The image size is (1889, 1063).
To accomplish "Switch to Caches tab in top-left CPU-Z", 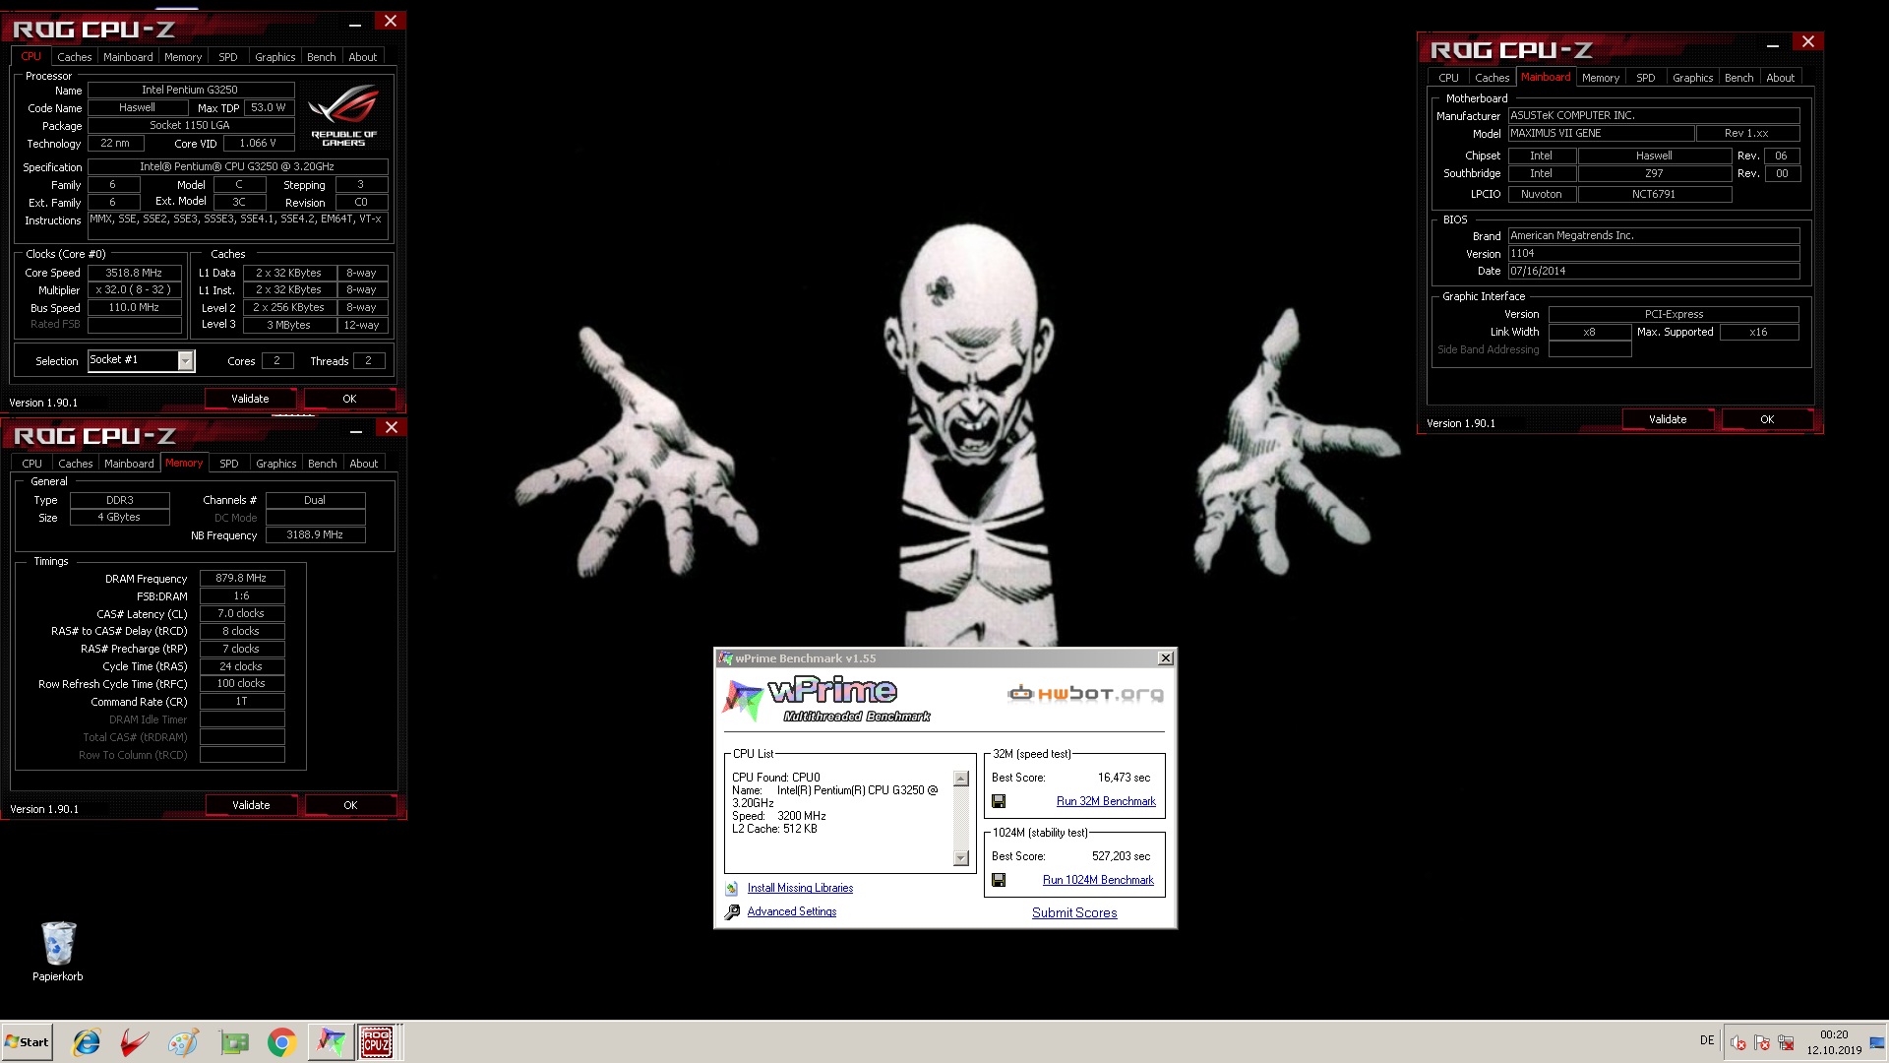I will (x=74, y=57).
